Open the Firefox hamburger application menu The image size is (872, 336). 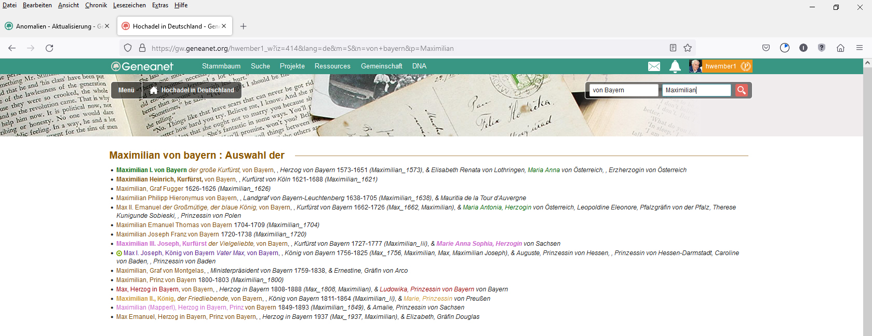[x=860, y=48]
